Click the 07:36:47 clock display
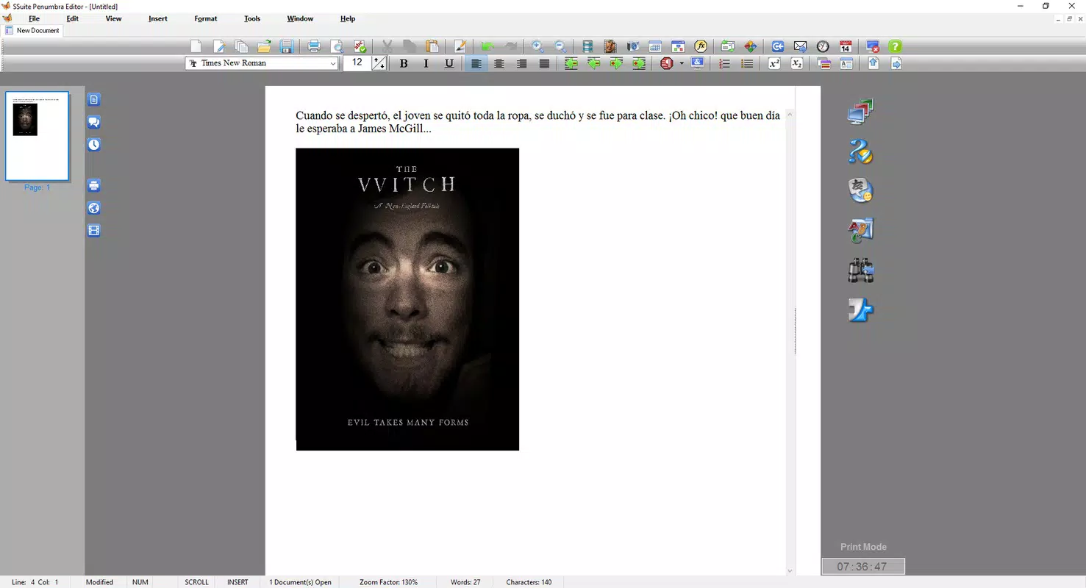This screenshot has height=588, width=1086. point(863,567)
